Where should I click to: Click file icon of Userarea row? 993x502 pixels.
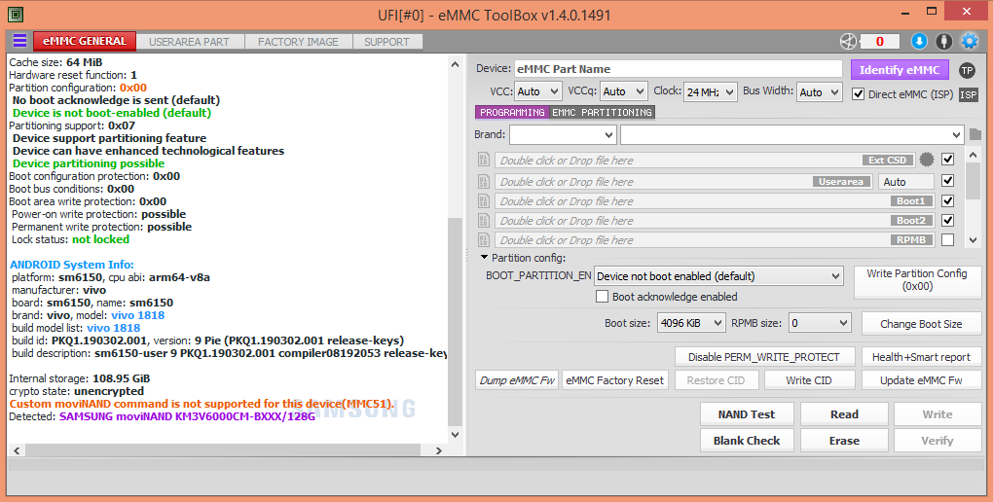484,182
